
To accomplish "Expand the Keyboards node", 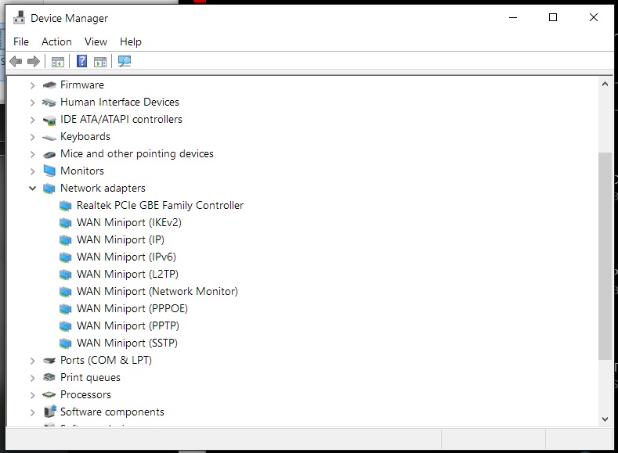I will coord(33,137).
